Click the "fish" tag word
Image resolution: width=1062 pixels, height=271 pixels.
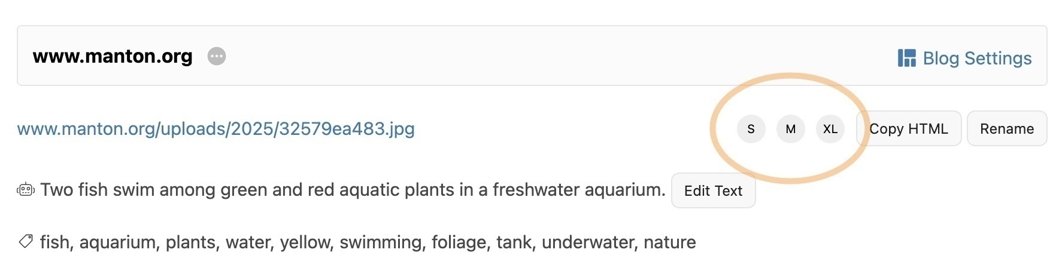54,242
